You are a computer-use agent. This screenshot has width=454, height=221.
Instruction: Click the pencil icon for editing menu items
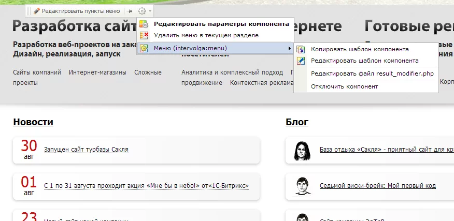(x=37, y=11)
